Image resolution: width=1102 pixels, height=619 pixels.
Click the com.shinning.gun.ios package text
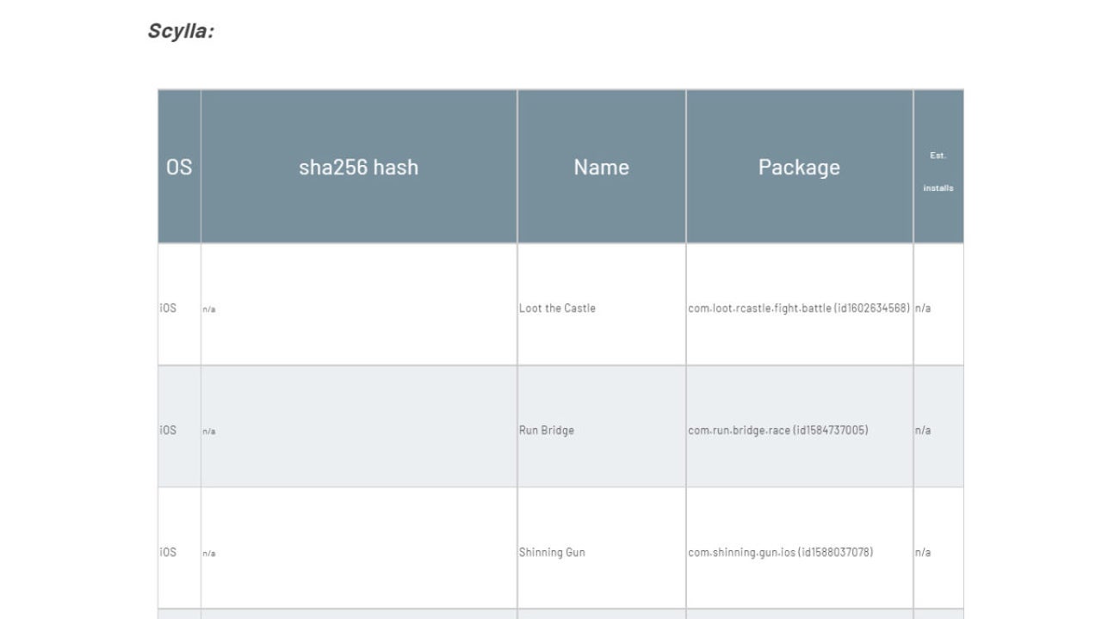pos(780,552)
